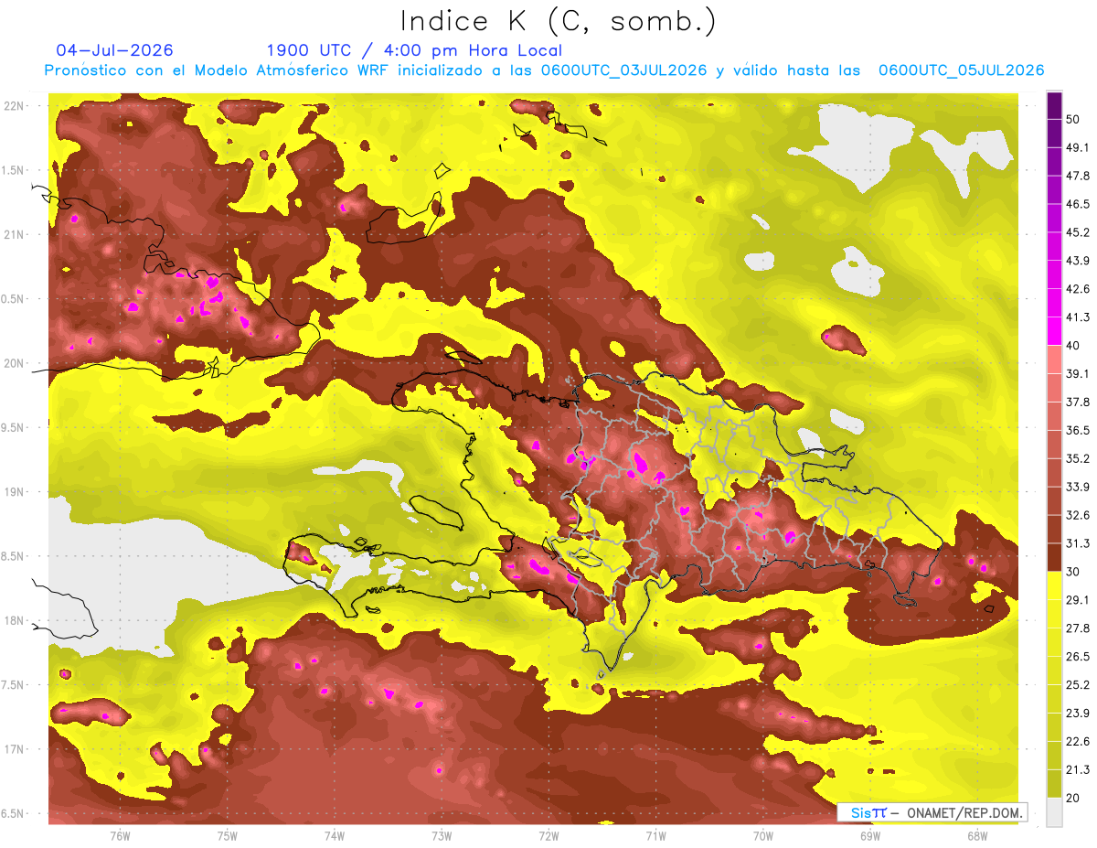This screenshot has width=1097, height=848.
Task: Click the truncated latitude label "0.5N"
Action: coord(14,299)
